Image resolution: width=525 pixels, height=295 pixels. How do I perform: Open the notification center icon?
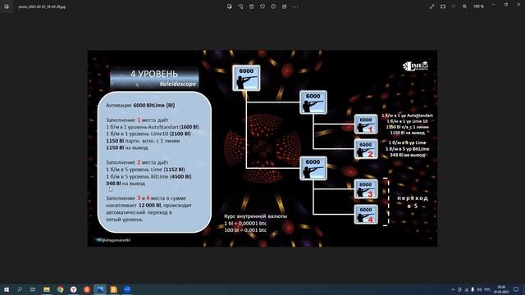pyautogui.click(x=516, y=289)
